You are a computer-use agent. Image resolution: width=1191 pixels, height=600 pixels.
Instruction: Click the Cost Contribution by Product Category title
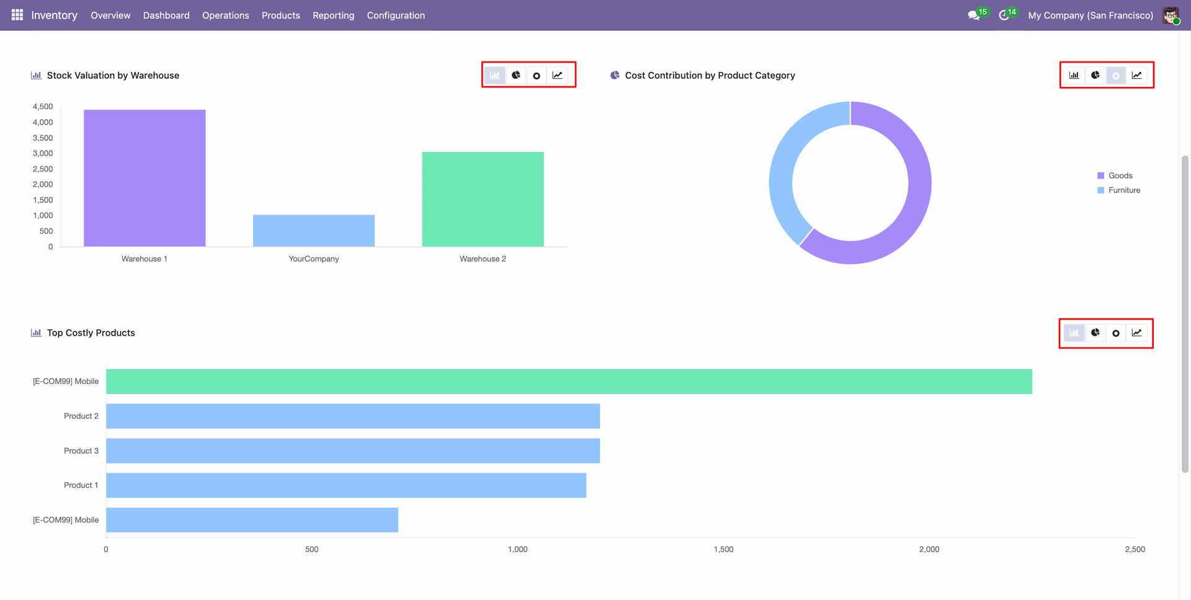[x=710, y=76]
